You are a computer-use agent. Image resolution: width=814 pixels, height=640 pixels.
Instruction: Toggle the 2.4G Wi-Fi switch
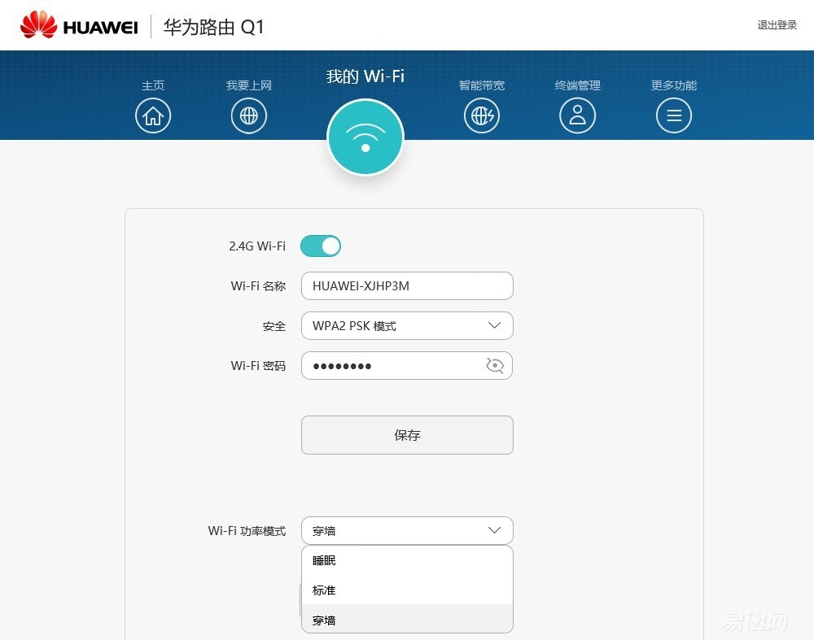320,246
